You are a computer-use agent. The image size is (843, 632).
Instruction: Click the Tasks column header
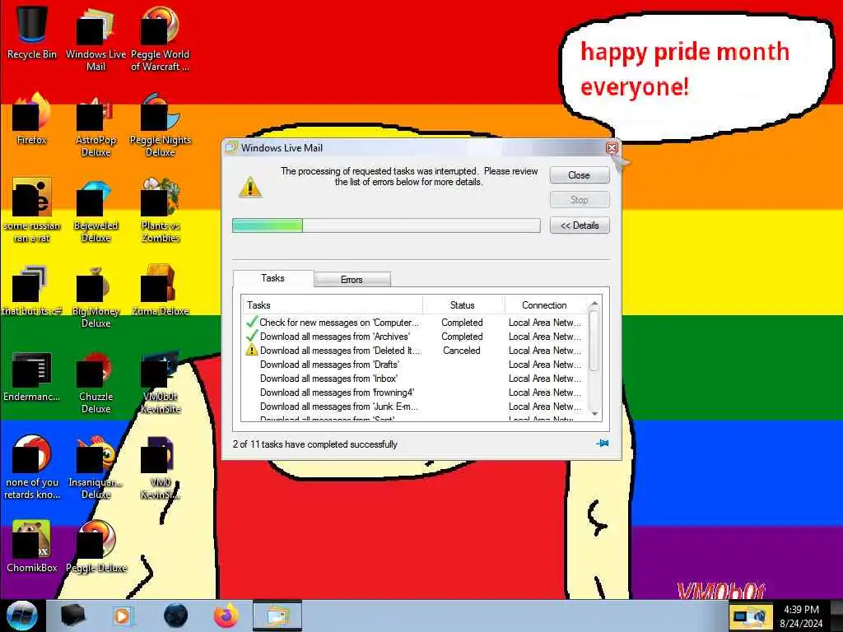click(333, 304)
